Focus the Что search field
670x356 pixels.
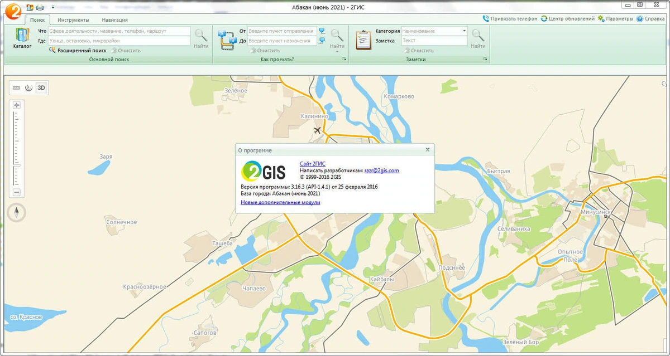pos(119,31)
